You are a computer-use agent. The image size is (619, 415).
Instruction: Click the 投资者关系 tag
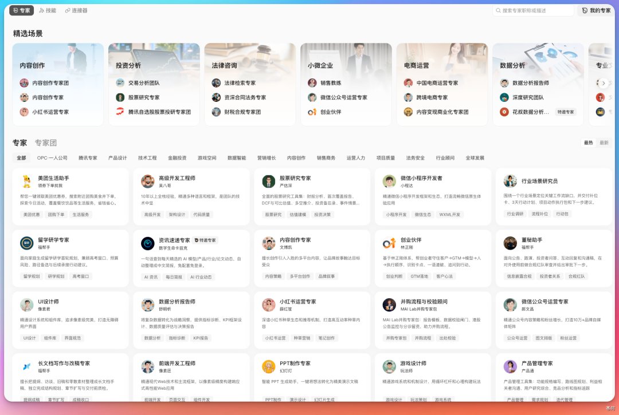click(550, 276)
